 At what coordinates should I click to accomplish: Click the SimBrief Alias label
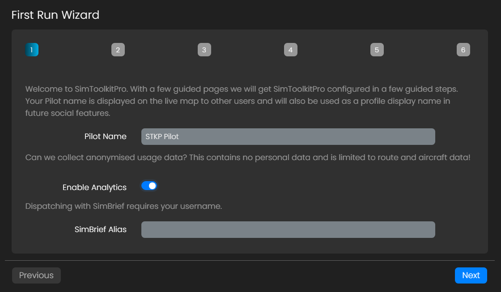tap(100, 230)
